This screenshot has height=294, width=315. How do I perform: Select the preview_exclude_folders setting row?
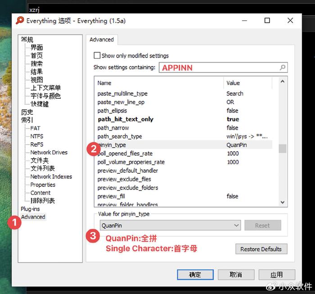(183, 188)
